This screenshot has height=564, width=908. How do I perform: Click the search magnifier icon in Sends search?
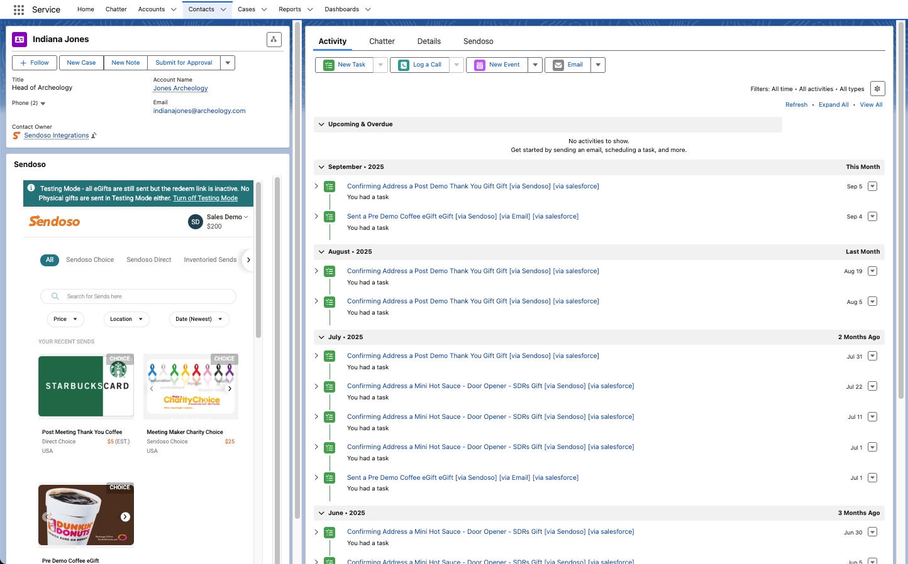[x=55, y=296]
